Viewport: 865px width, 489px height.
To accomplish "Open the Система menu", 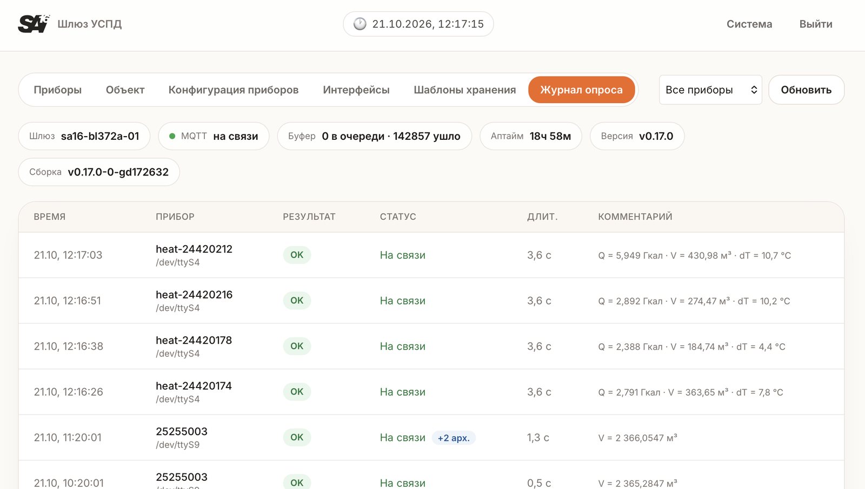I will coord(749,24).
